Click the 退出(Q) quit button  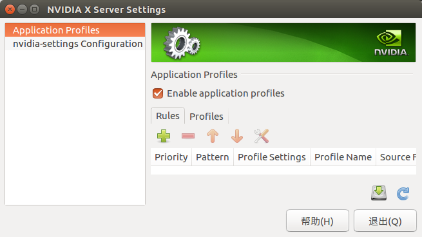pyautogui.click(x=385, y=221)
